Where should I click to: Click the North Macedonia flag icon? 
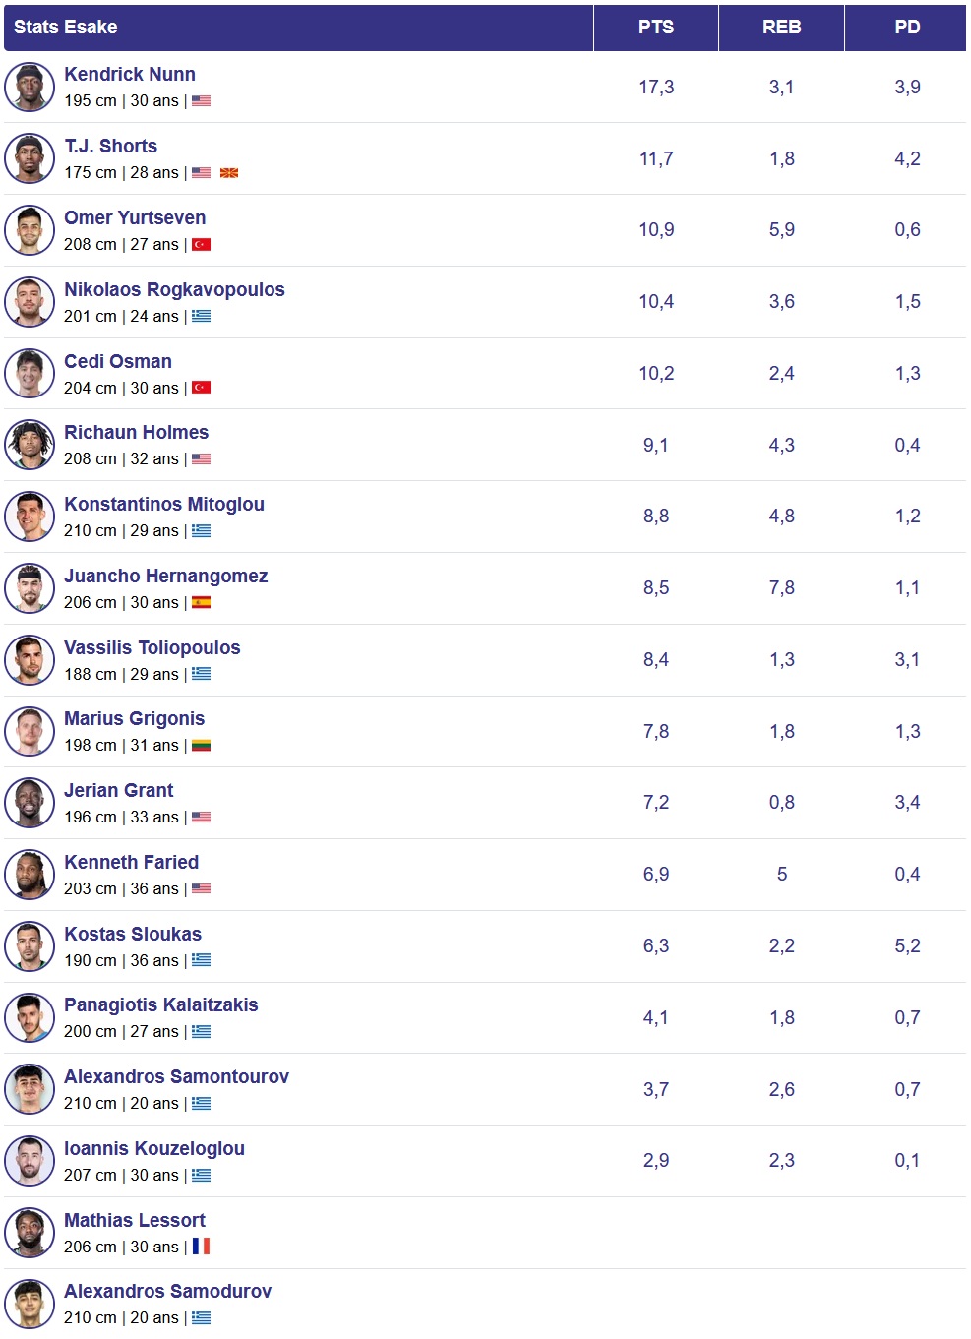(x=229, y=173)
